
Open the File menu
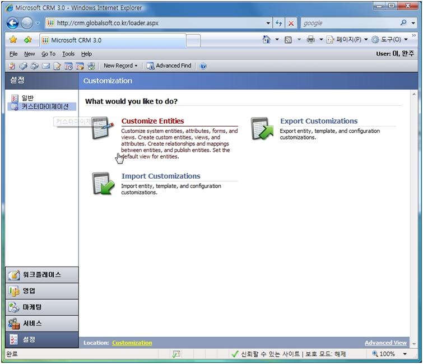tap(13, 54)
